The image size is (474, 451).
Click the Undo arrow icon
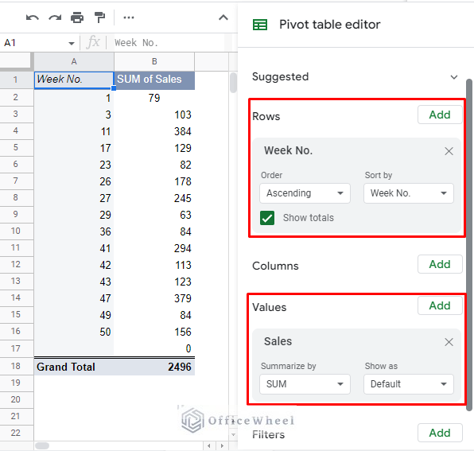(x=33, y=17)
